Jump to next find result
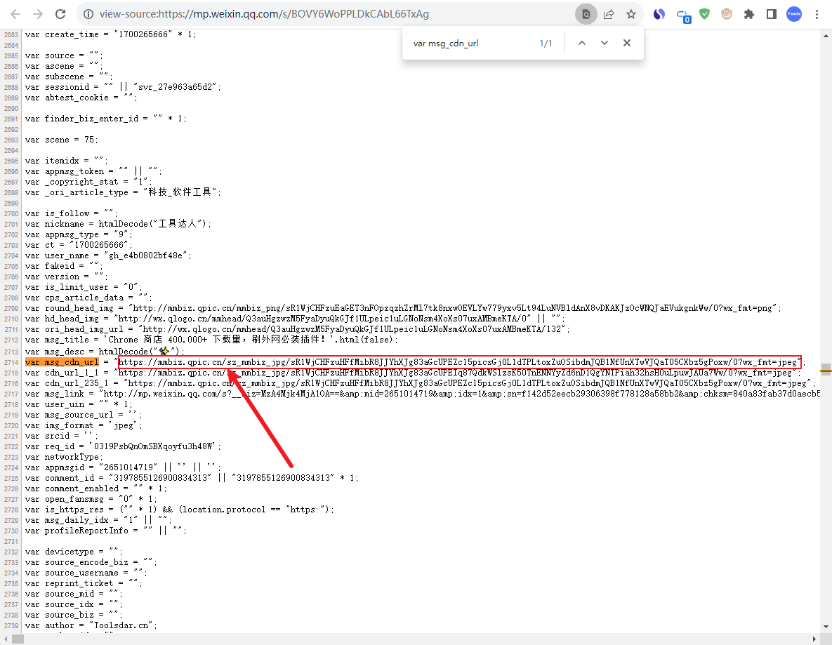The height and width of the screenshot is (645, 832). coord(604,43)
